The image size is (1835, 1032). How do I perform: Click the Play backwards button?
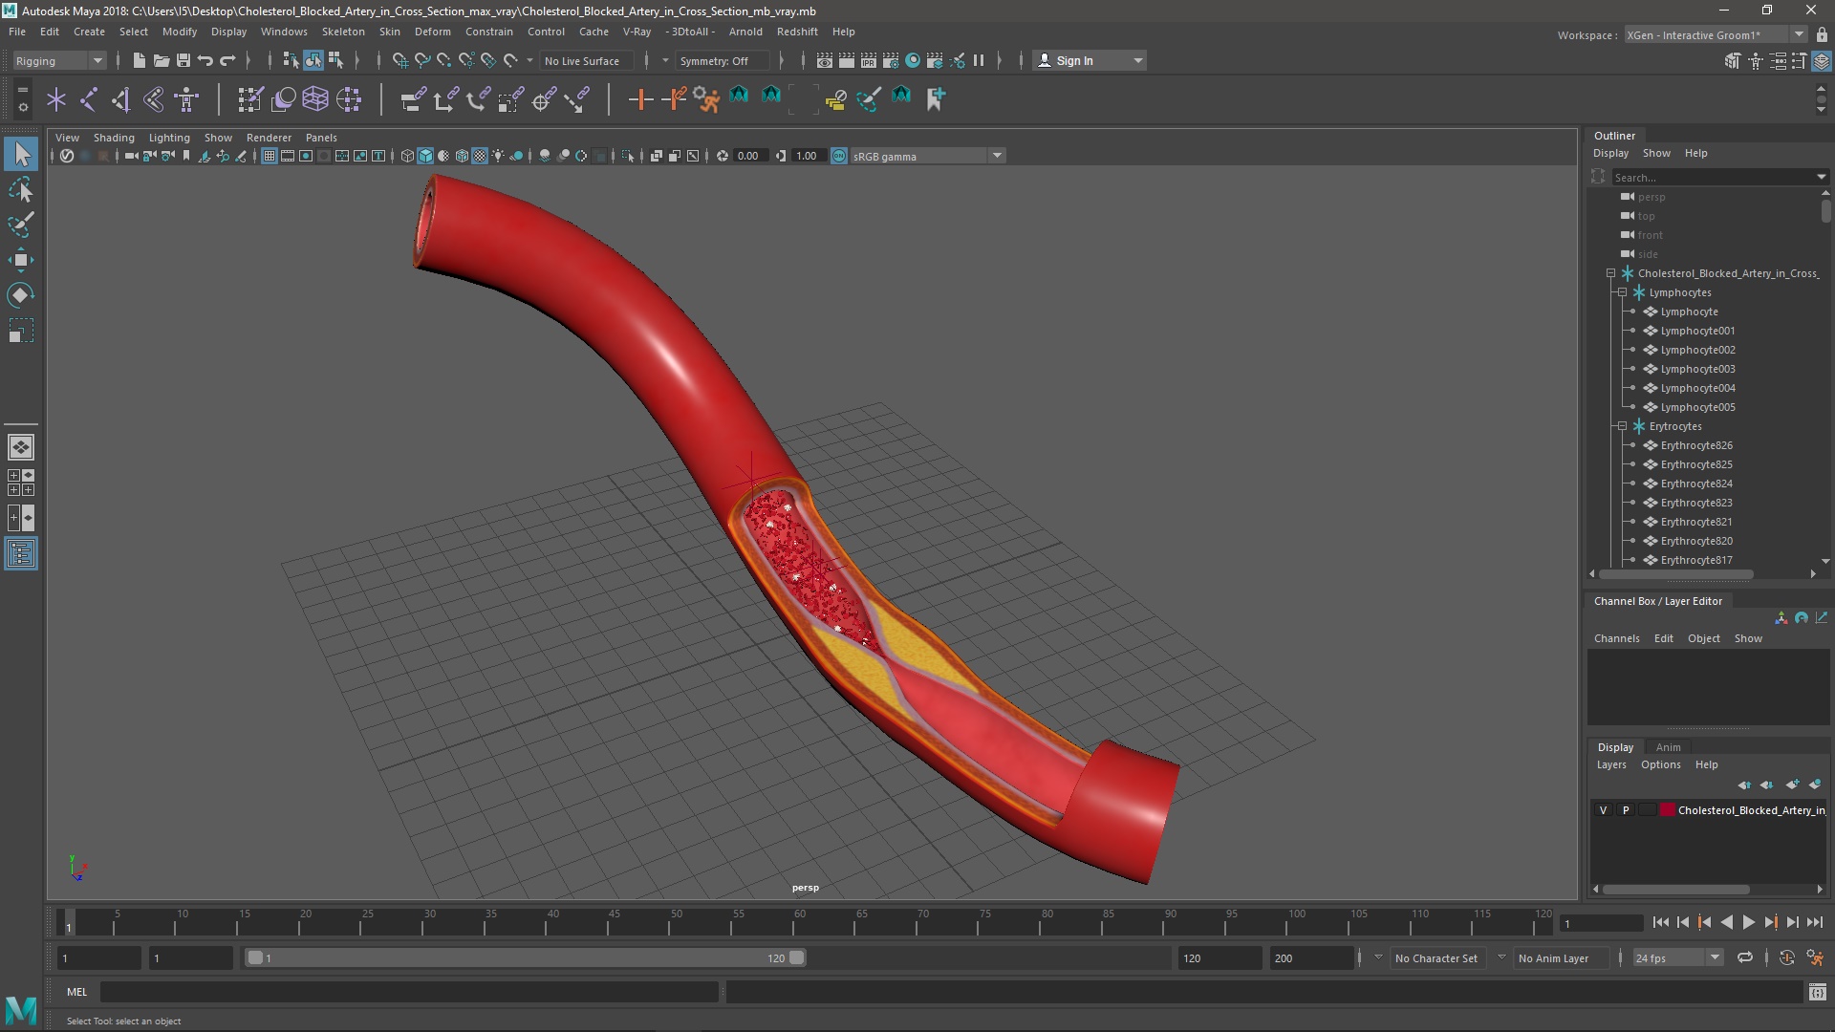tap(1726, 922)
